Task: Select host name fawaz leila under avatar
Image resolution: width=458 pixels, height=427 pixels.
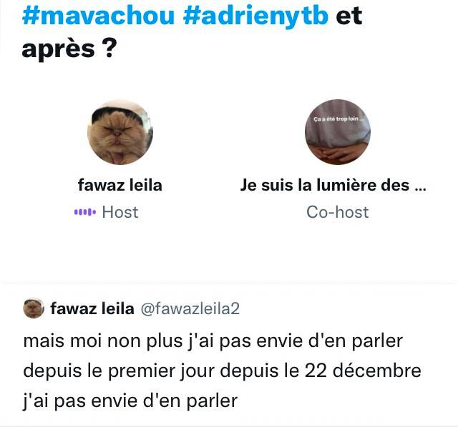Action: pos(120,185)
